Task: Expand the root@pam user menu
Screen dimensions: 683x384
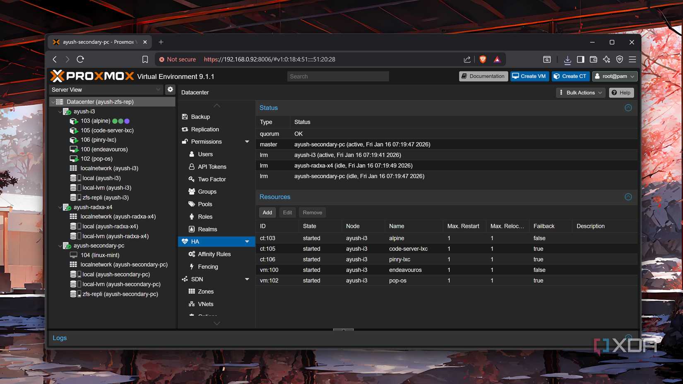Action: pyautogui.click(x=615, y=76)
